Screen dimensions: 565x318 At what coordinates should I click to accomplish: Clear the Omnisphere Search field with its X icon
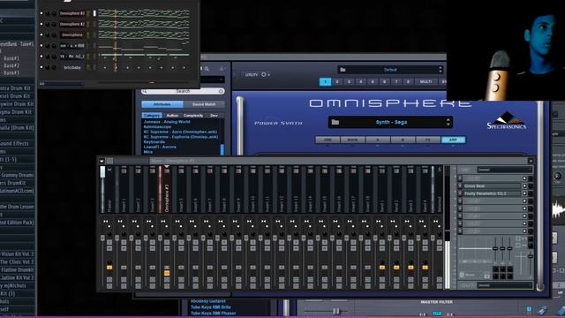(221, 91)
